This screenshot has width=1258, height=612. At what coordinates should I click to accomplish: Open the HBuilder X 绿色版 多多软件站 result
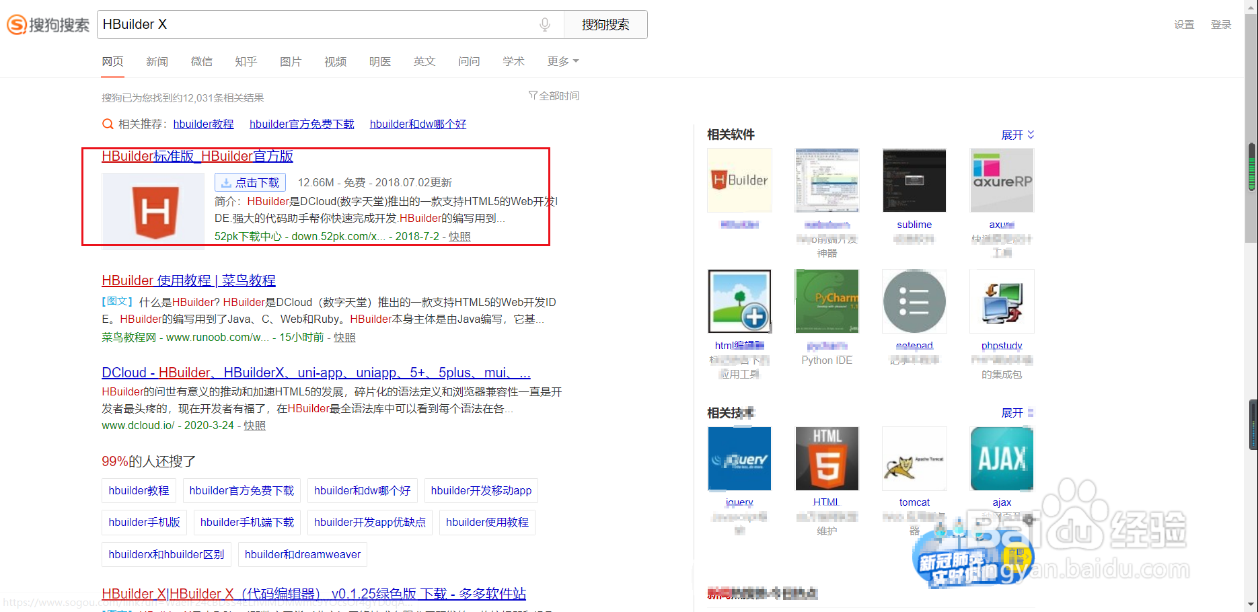[x=314, y=594]
